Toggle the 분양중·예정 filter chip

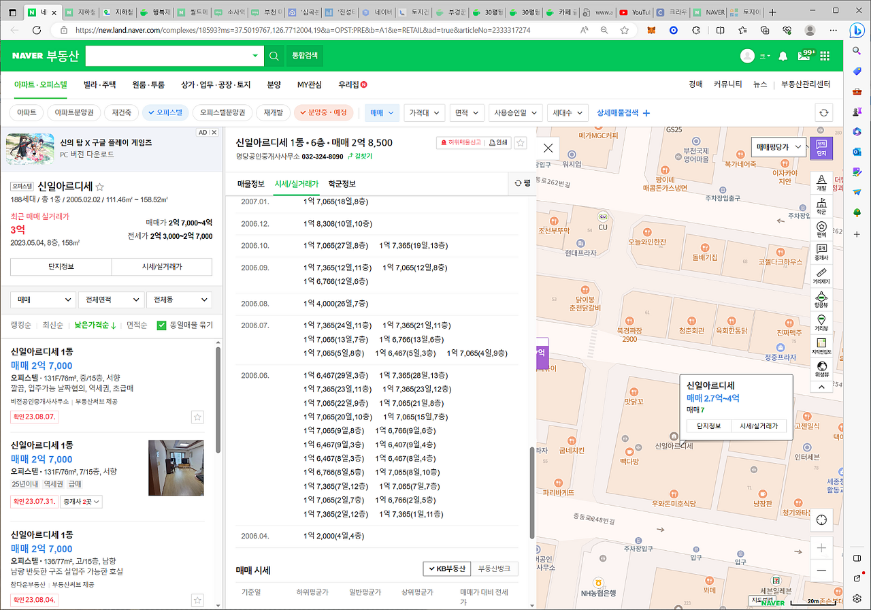coord(324,112)
